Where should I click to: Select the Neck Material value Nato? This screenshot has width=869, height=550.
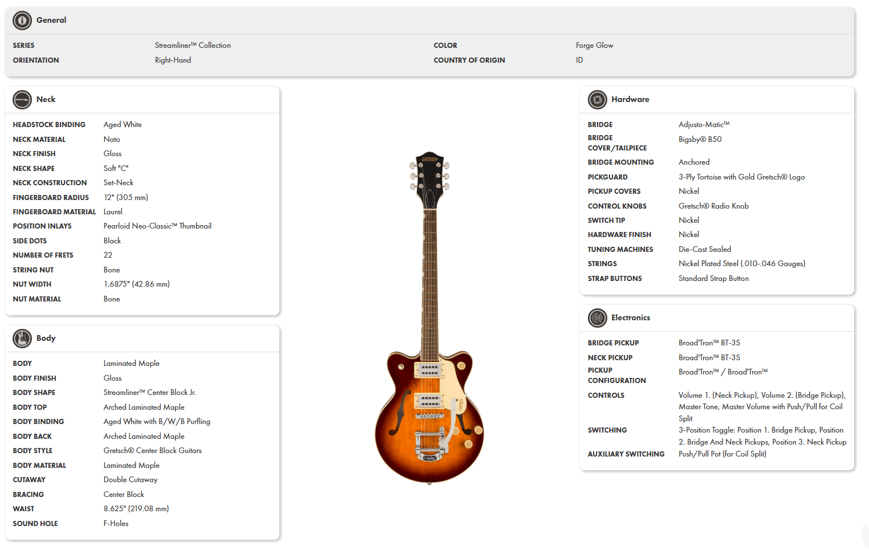[x=112, y=139]
